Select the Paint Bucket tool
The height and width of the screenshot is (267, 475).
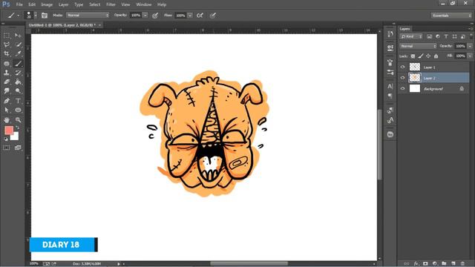point(18,82)
